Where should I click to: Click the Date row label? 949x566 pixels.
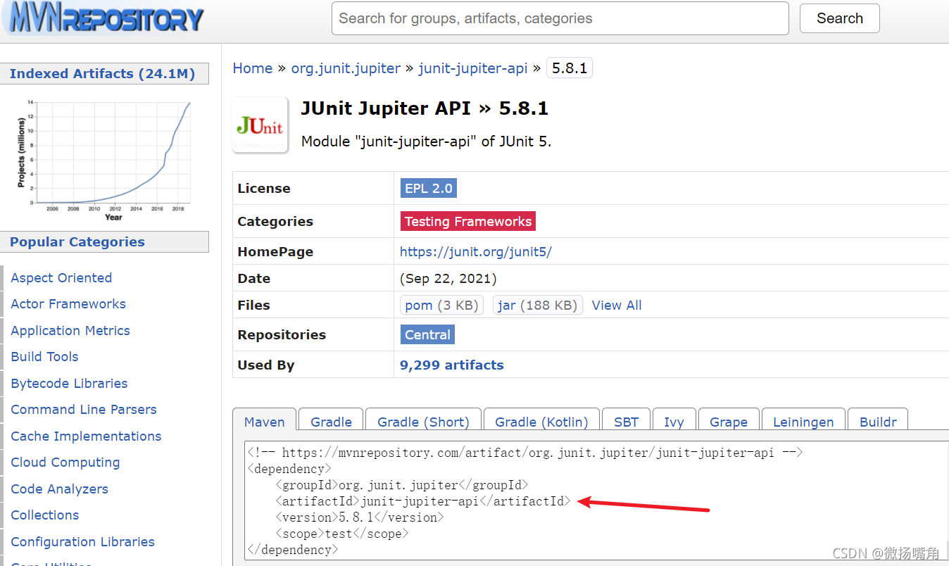[x=254, y=278]
